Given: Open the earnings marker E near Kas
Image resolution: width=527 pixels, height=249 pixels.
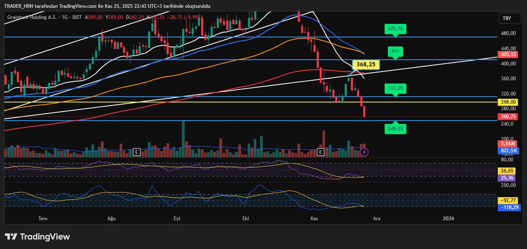Looking at the screenshot, I should [x=321, y=152].
